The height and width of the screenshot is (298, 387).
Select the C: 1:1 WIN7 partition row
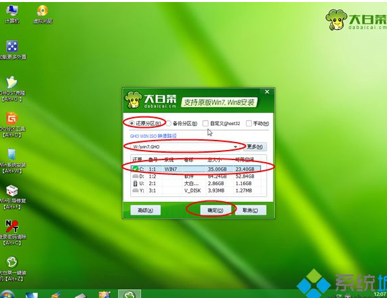(196, 169)
